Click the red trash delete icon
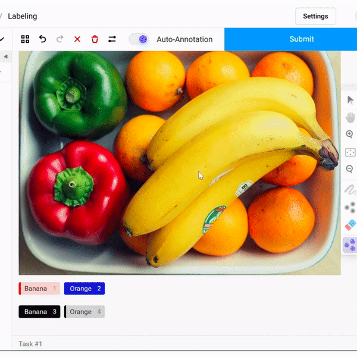This screenshot has width=357, height=357. 95,39
